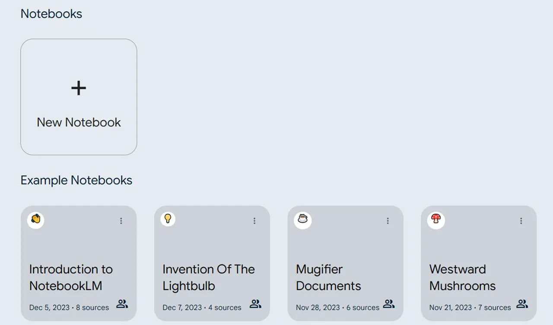Click the Notebooks heading
553x325 pixels.
coord(51,13)
